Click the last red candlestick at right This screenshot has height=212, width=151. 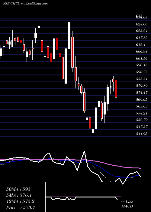[116, 88]
